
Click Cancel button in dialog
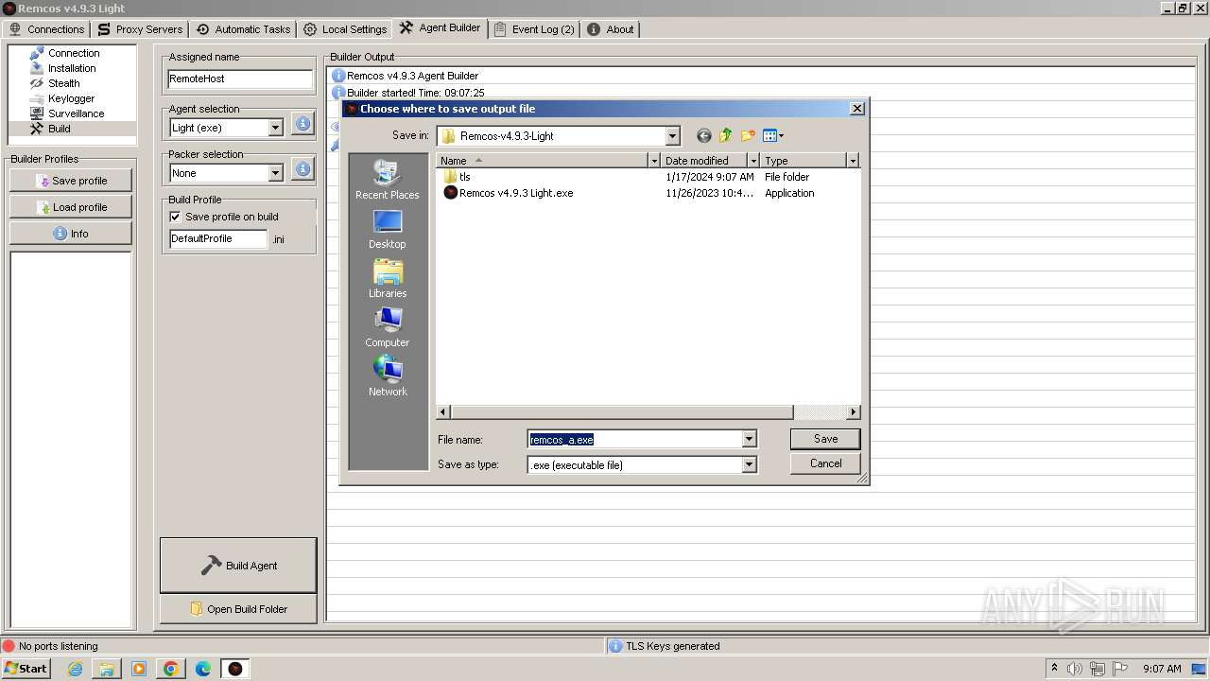tap(825, 463)
